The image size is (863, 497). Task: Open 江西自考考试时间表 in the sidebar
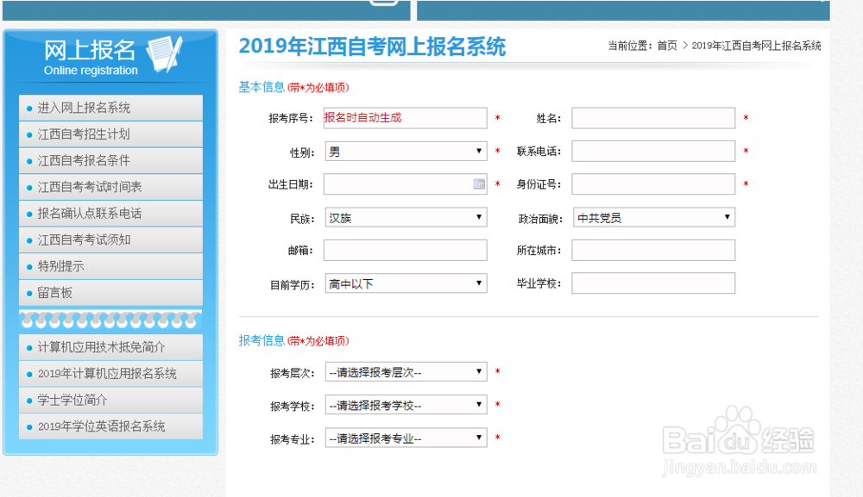click(x=110, y=187)
